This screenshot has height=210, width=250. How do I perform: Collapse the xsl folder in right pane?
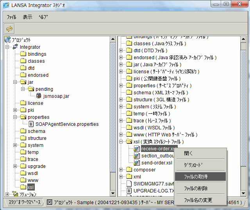(121, 142)
